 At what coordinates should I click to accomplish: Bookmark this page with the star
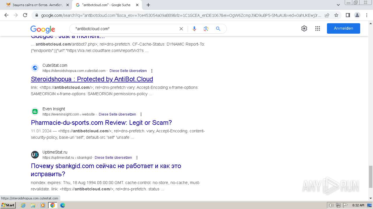click(x=336, y=15)
